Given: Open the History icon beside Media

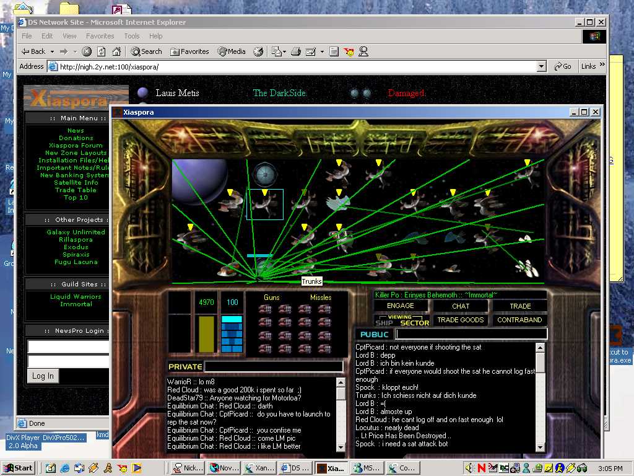Looking at the screenshot, I should tap(258, 51).
